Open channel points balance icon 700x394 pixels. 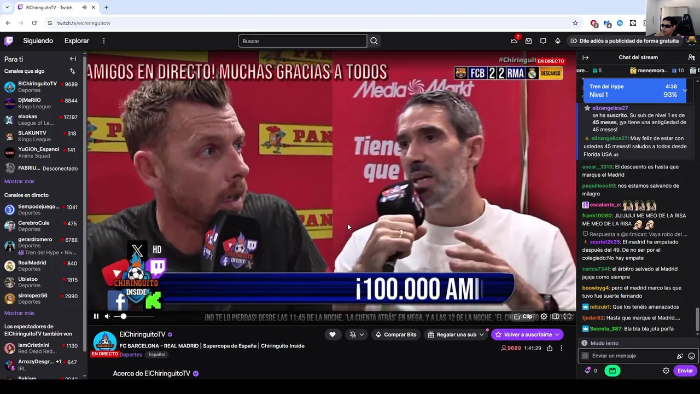click(591, 370)
